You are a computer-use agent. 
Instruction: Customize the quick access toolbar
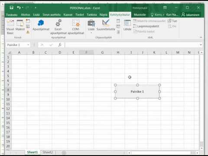click(x=36, y=8)
